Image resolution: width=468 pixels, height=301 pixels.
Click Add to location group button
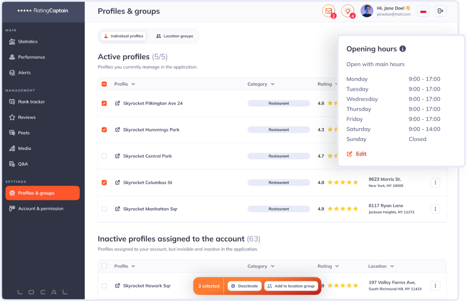coord(291,286)
